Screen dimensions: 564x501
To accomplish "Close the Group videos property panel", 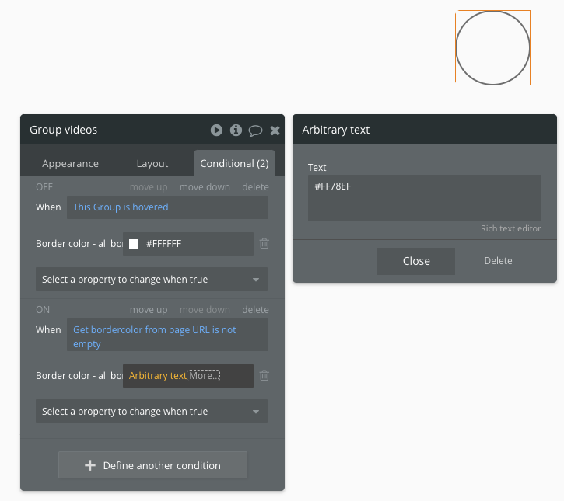I will point(275,130).
